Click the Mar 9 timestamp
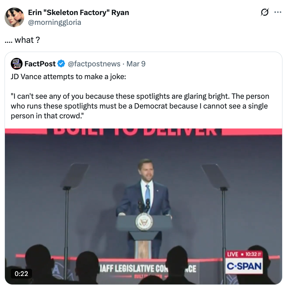 click(136, 64)
